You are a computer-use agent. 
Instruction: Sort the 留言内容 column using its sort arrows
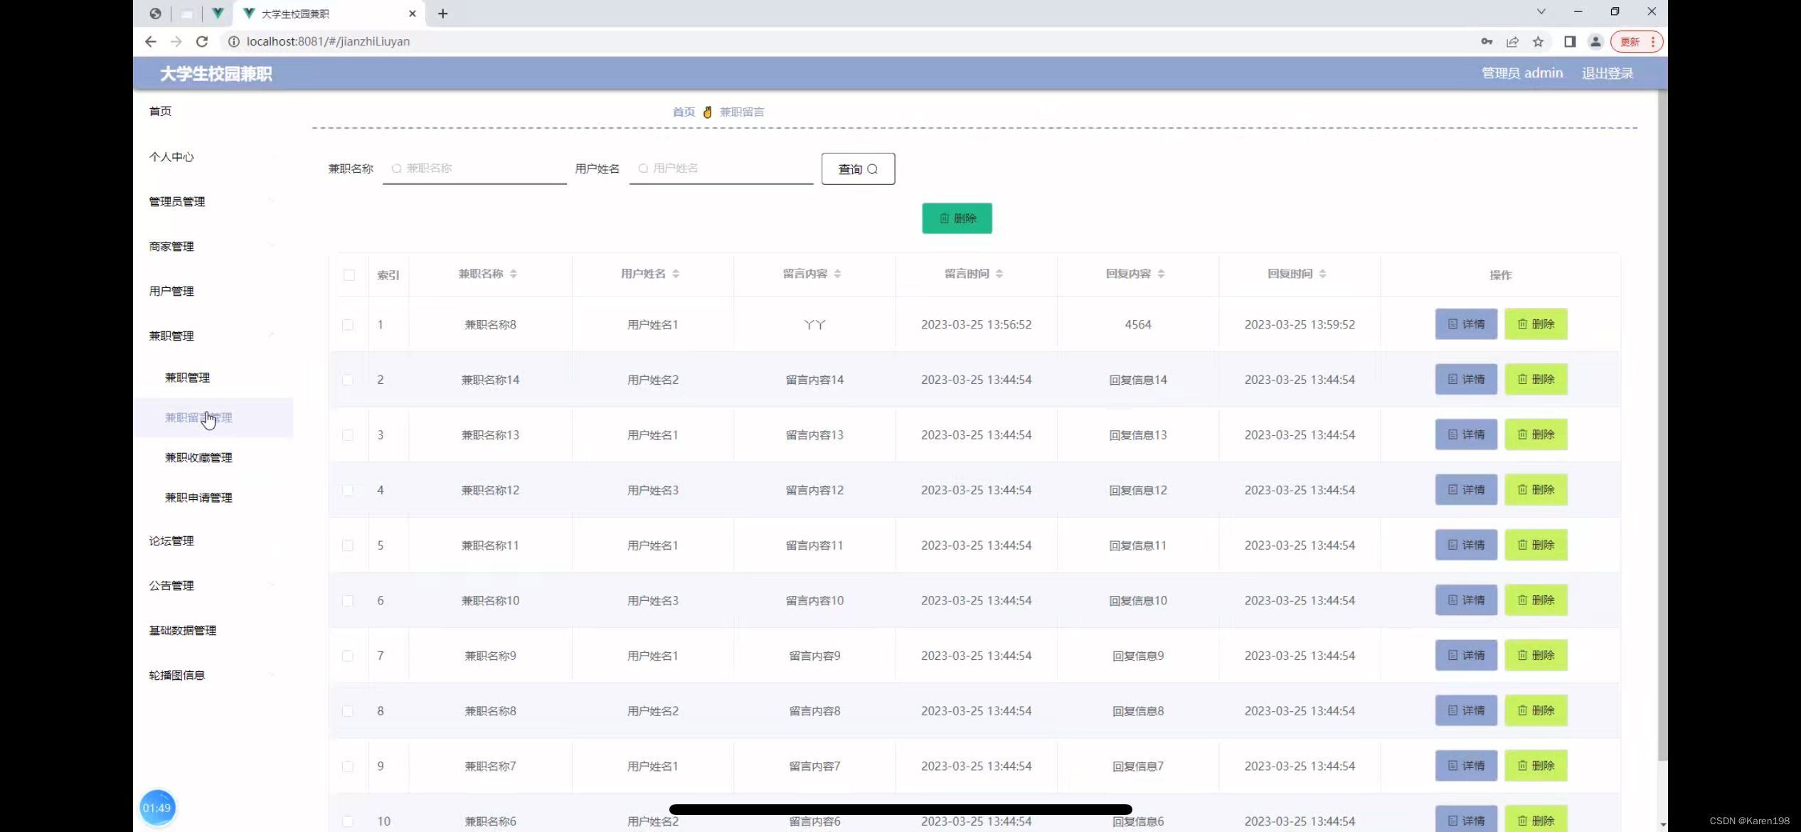click(x=837, y=274)
